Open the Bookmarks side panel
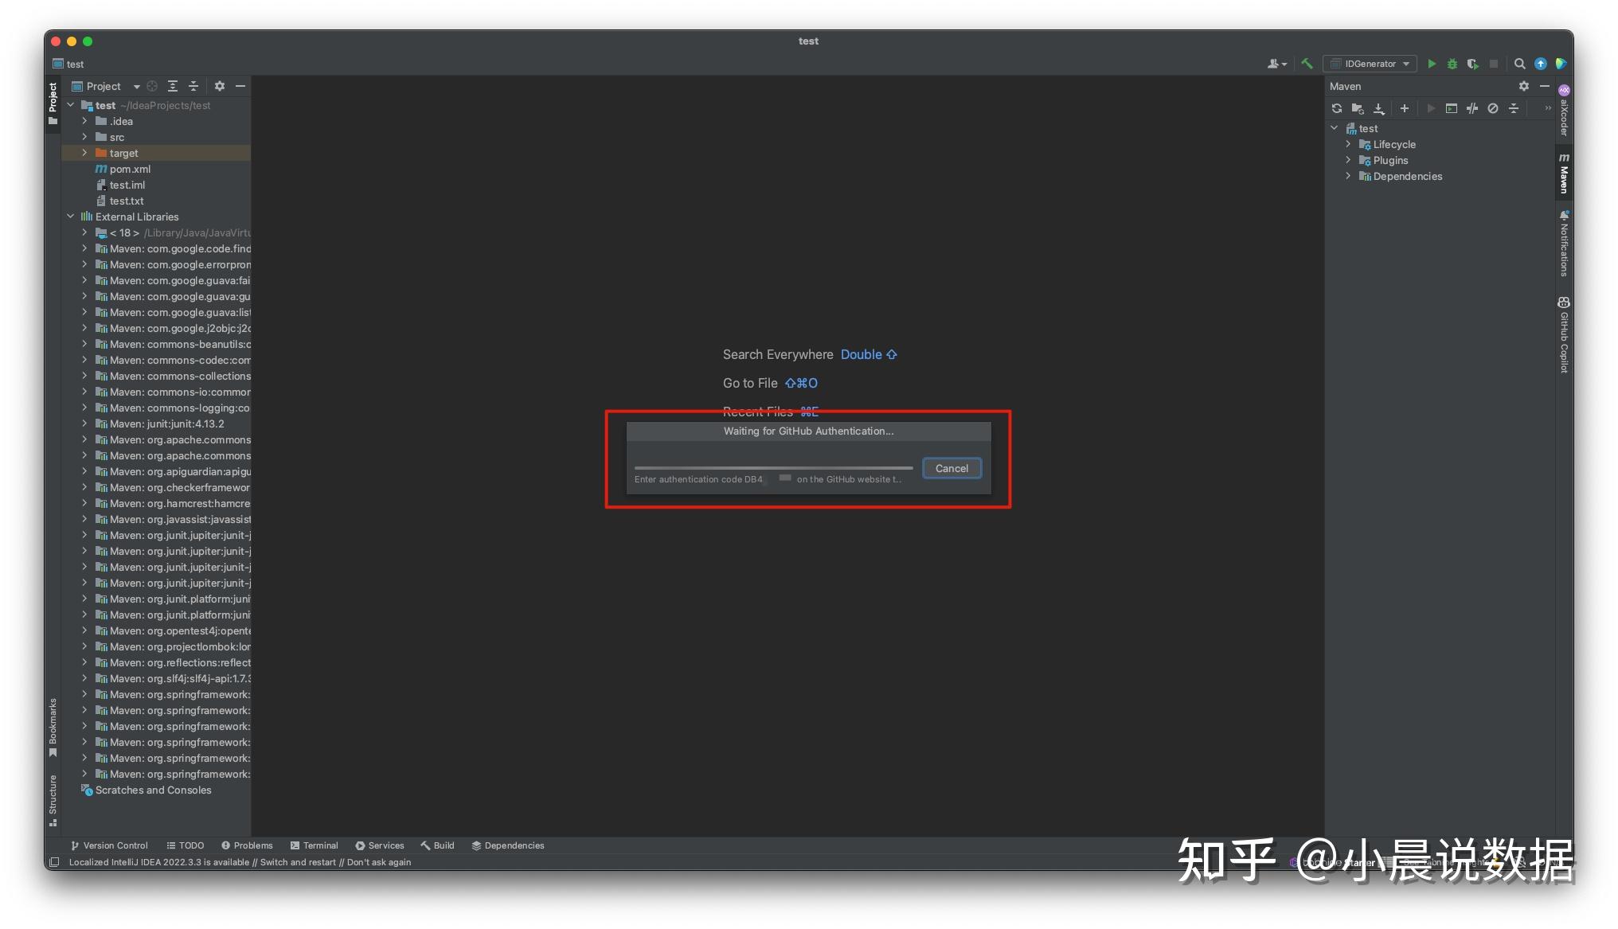1618x929 pixels. 53,728
